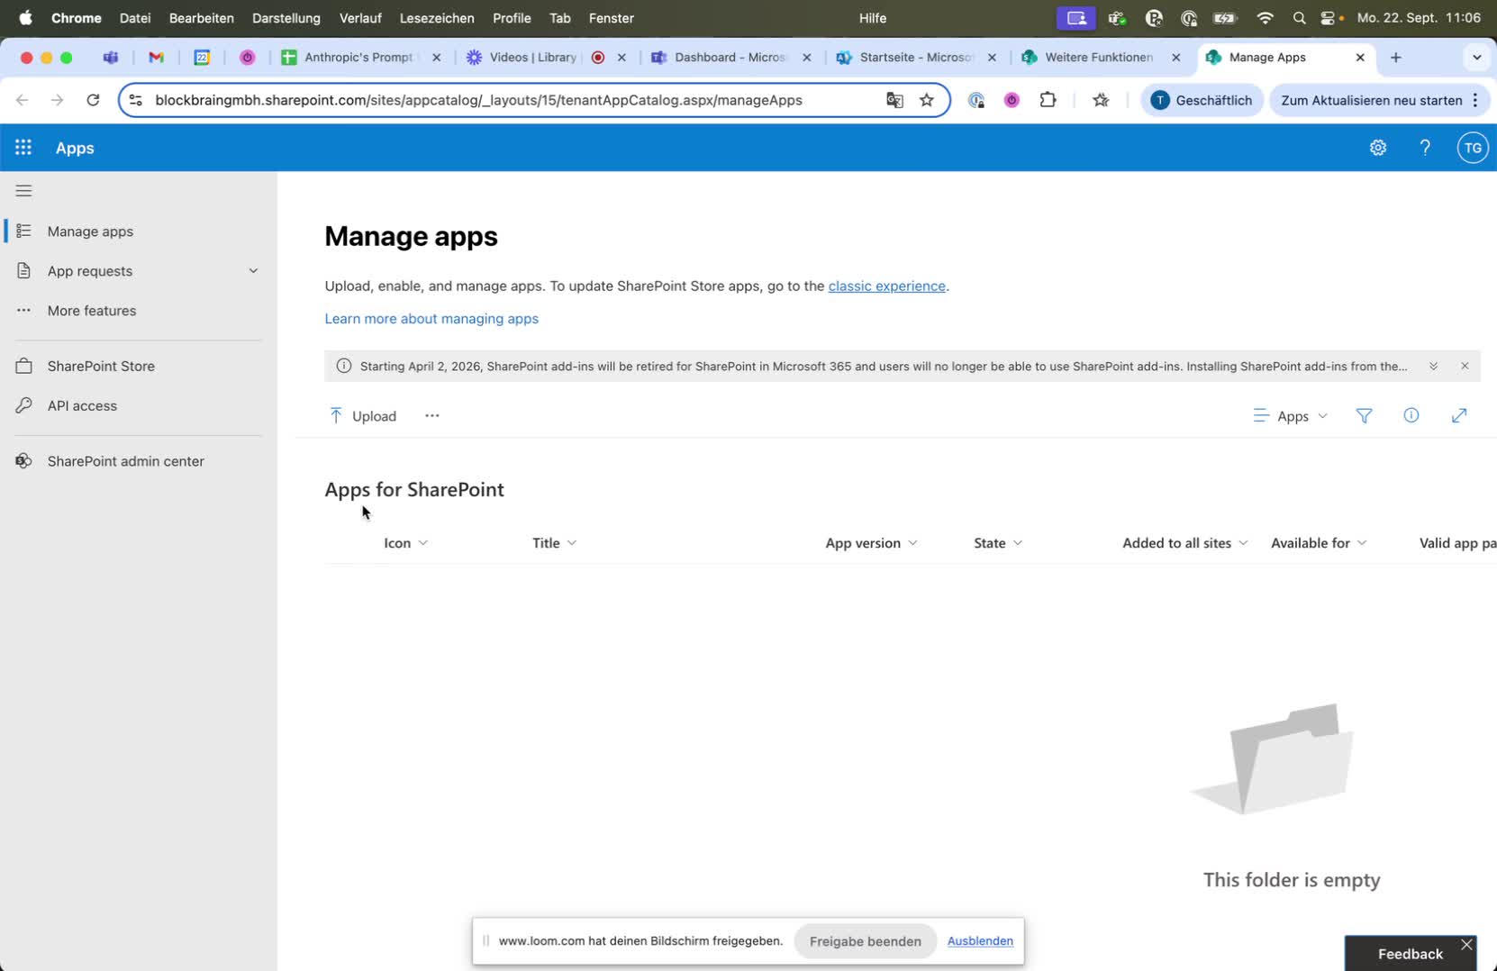Expand the retirement notice message text
This screenshot has width=1497, height=971.
tap(1433, 366)
